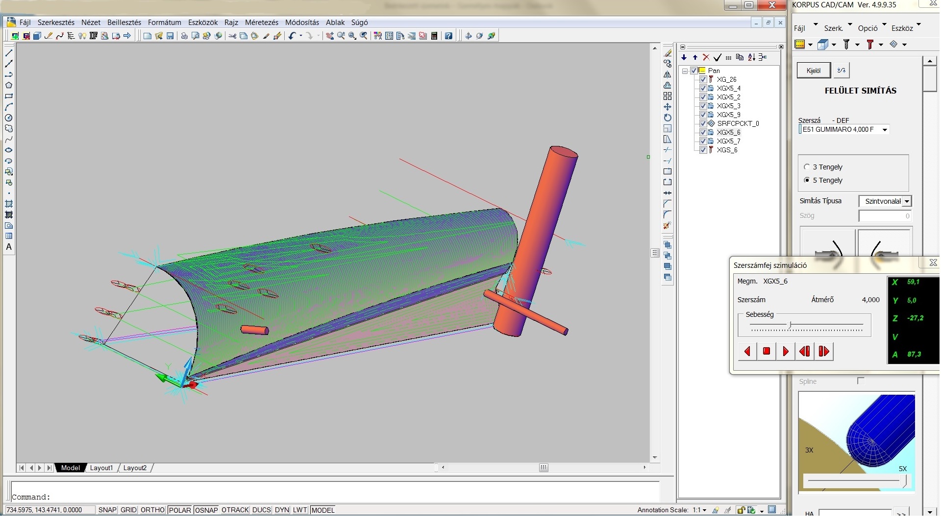This screenshot has width=941, height=524.
Task: Switch to the Layout1 tab
Action: coord(101,468)
